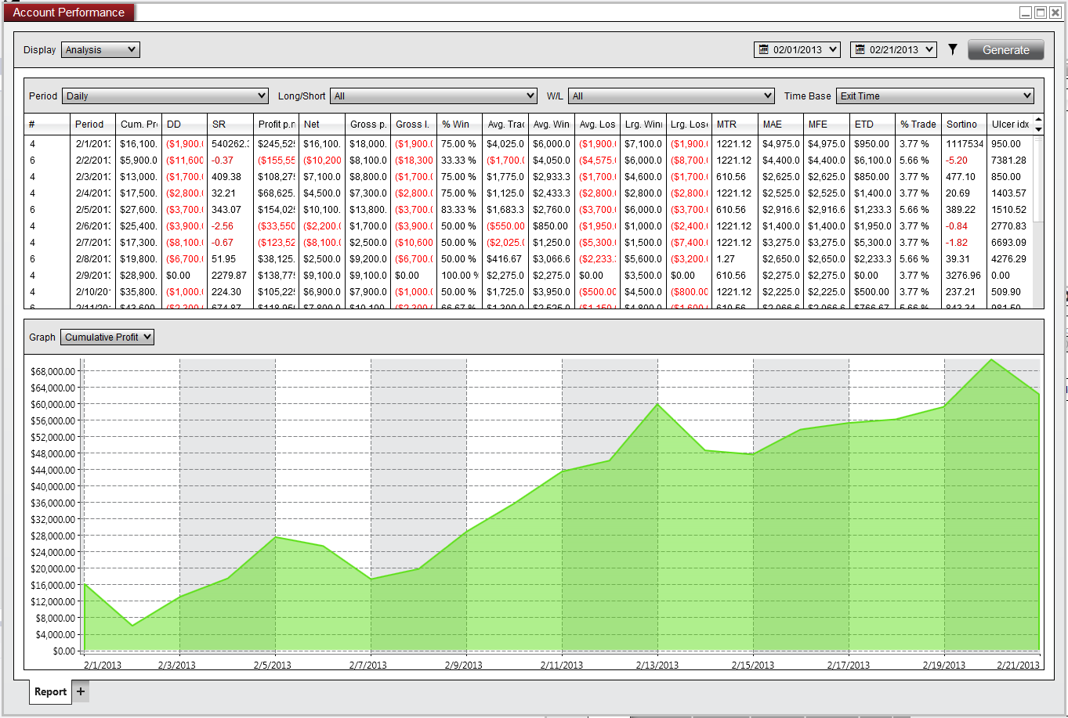Click the Gross l. column header
The height and width of the screenshot is (718, 1068).
pyautogui.click(x=414, y=124)
